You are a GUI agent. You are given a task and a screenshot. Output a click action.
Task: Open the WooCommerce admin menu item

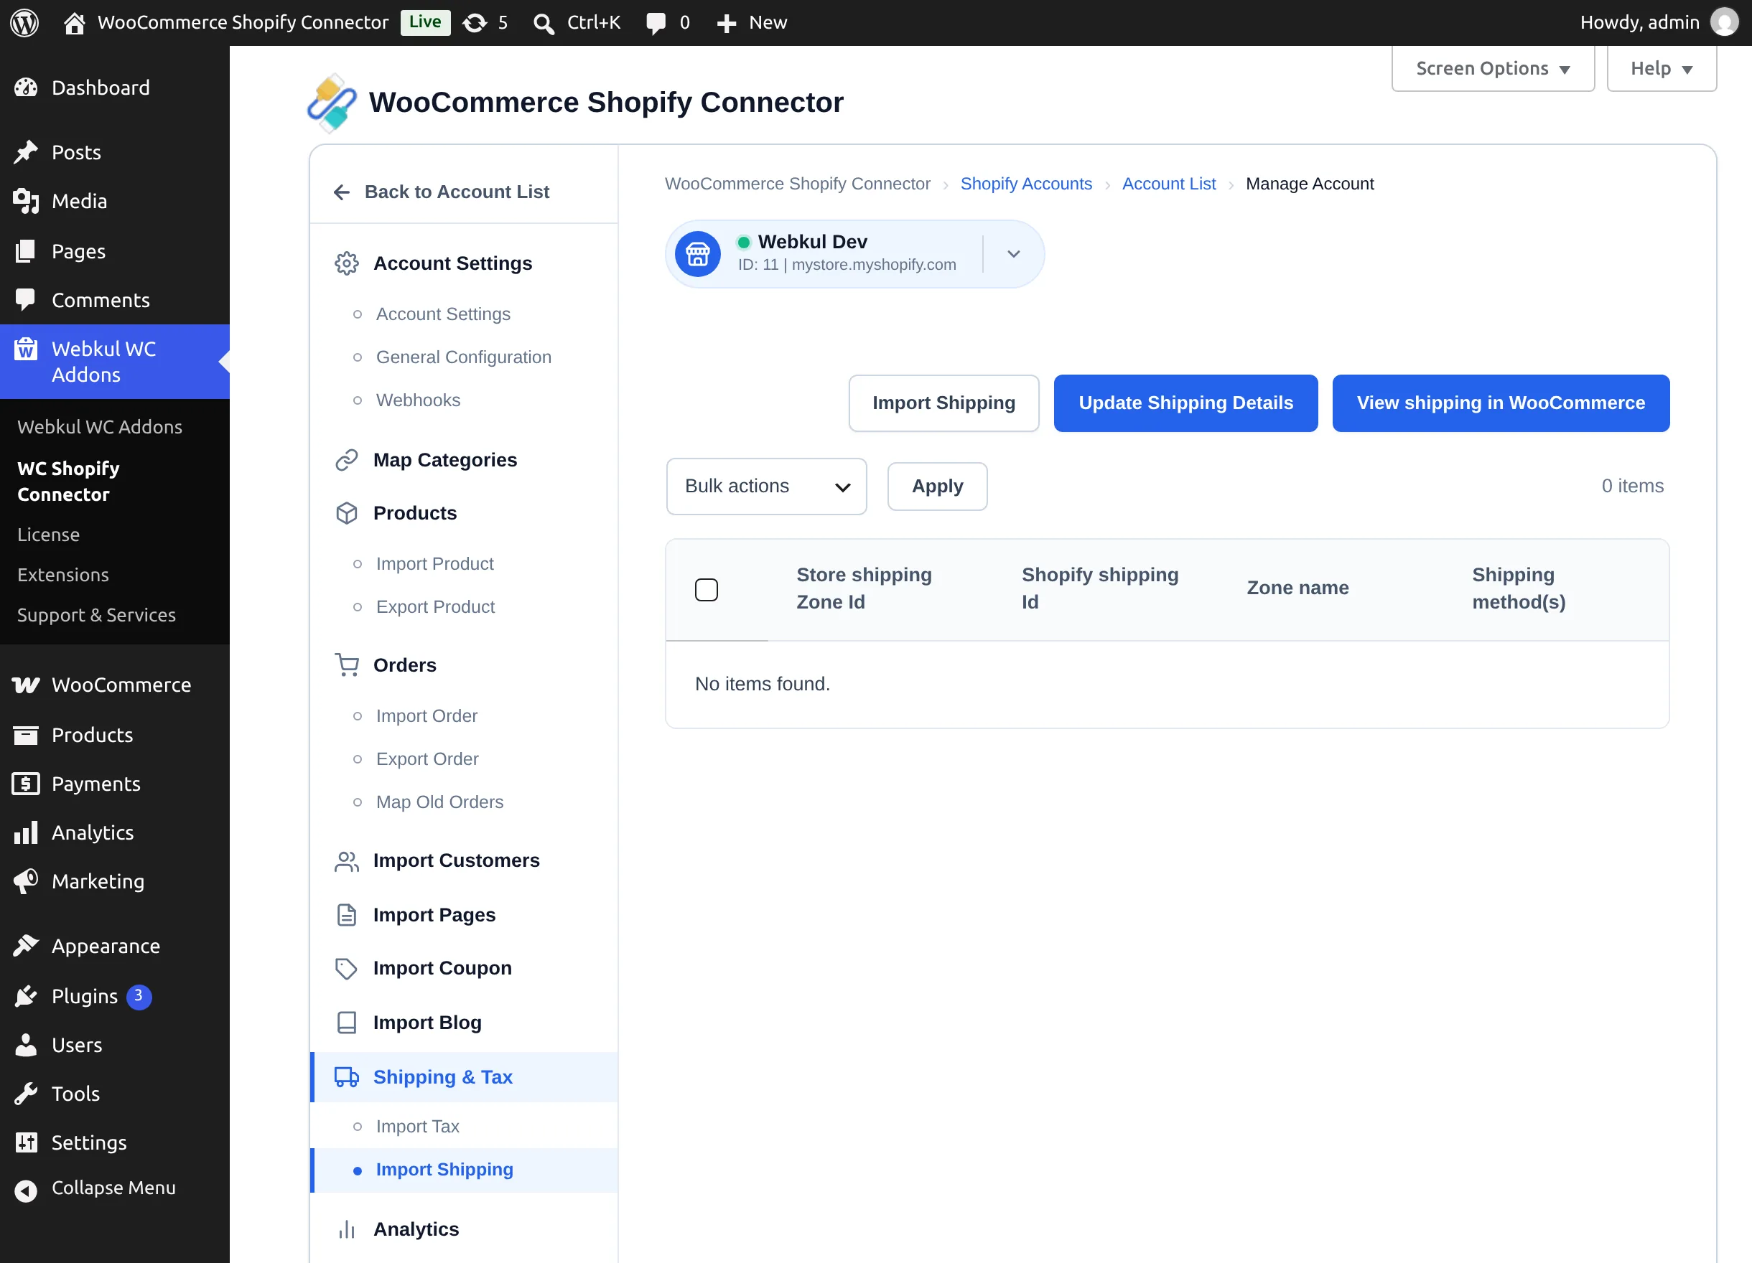[x=114, y=685]
